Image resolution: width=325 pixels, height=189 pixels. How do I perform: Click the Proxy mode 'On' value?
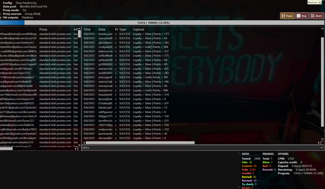point(24,10)
